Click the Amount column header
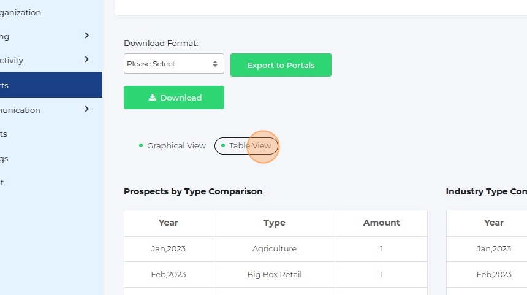 381,223
